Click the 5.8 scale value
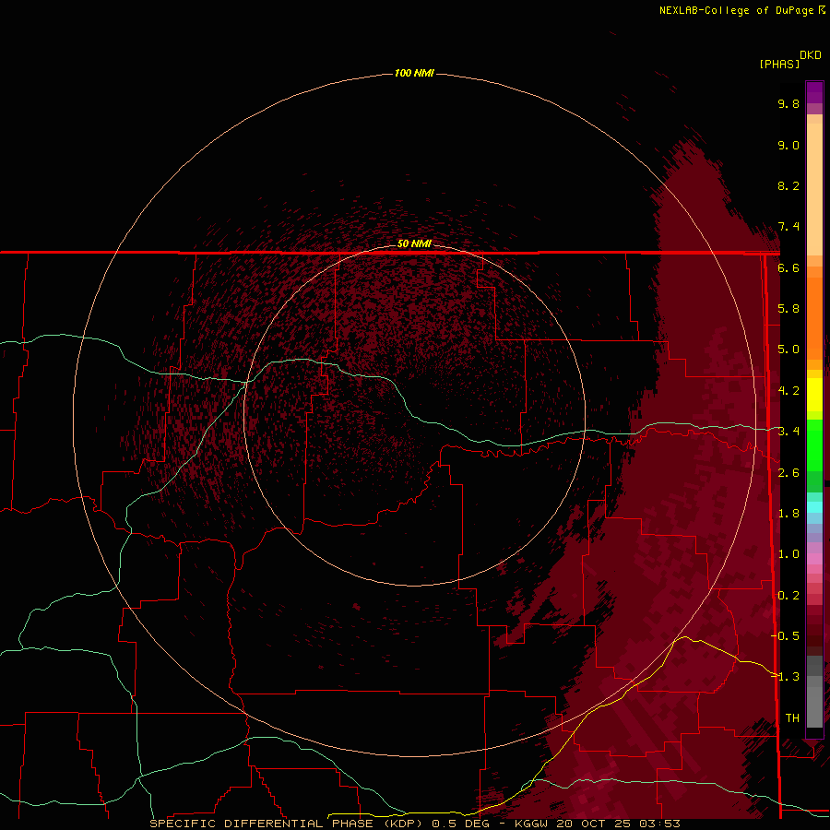 point(788,309)
